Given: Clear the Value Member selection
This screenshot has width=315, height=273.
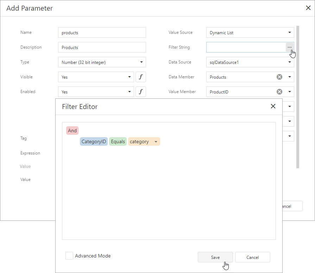Looking at the screenshot, I should 279,91.
